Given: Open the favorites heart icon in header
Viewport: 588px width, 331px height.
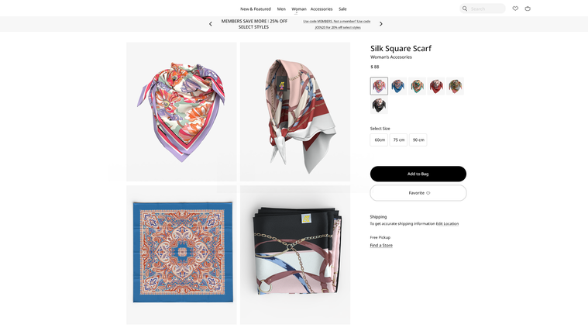Looking at the screenshot, I should click(515, 9).
